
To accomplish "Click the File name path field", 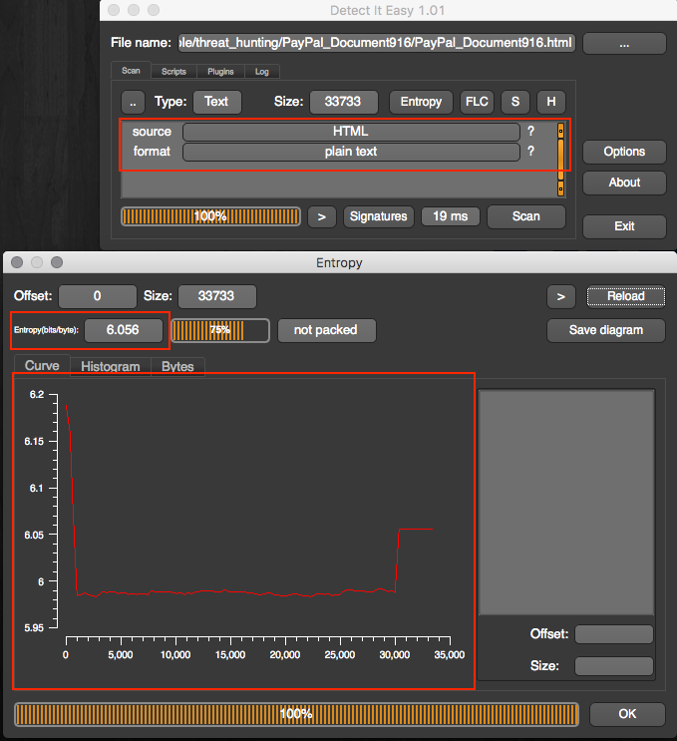I will [x=377, y=43].
